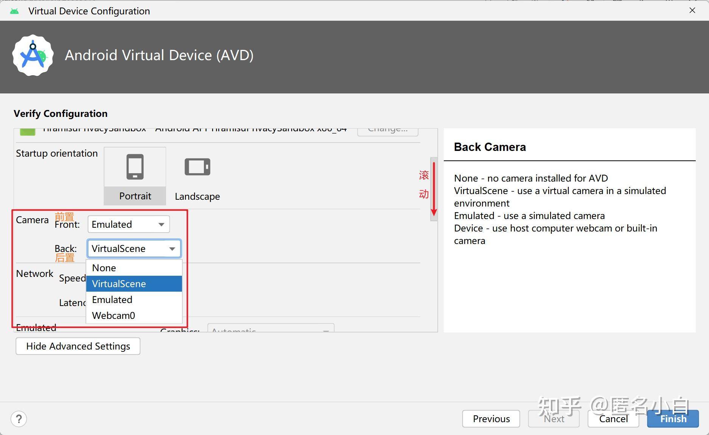This screenshot has height=435, width=709.
Task: Open the Front camera dropdown
Action: click(129, 224)
